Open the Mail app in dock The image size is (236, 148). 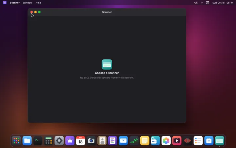(123, 141)
